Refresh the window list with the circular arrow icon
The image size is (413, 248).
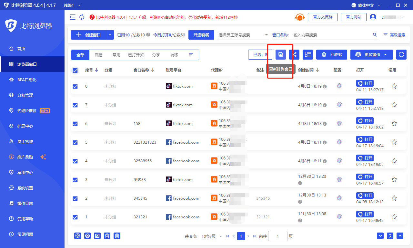(401, 54)
